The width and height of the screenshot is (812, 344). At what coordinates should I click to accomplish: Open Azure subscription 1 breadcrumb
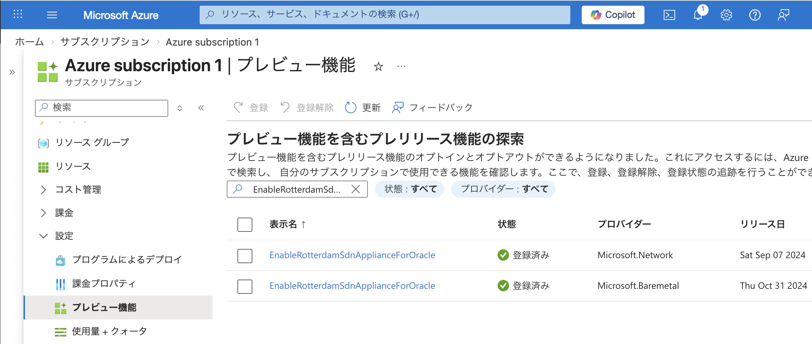(x=212, y=42)
